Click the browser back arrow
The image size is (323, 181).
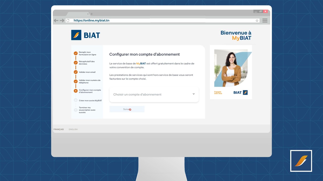point(56,20)
